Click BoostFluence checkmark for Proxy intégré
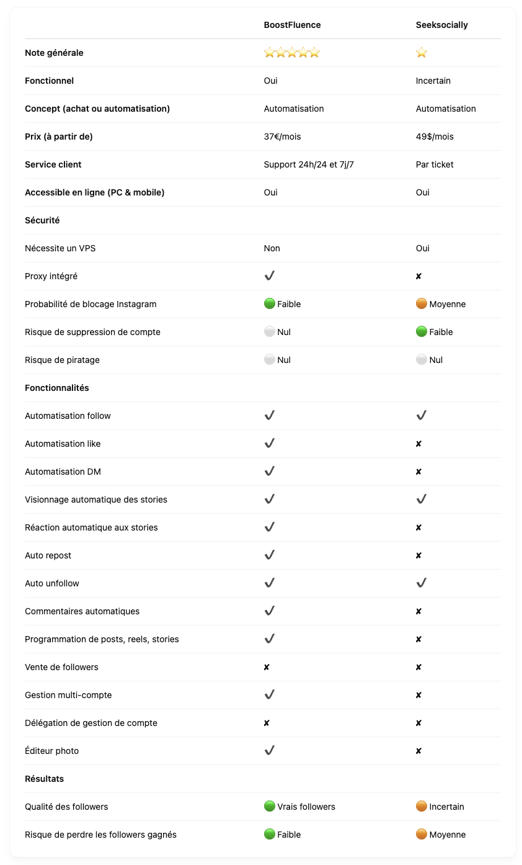This screenshot has width=522, height=865. pos(270,276)
